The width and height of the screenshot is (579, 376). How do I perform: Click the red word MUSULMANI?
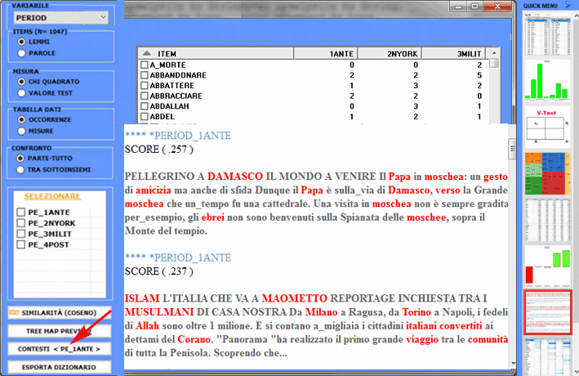[x=159, y=312]
